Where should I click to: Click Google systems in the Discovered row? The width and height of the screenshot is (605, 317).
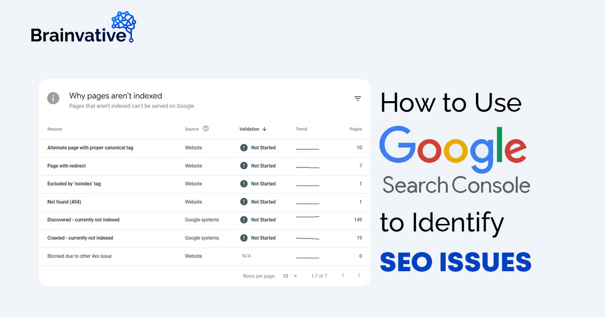tap(202, 220)
